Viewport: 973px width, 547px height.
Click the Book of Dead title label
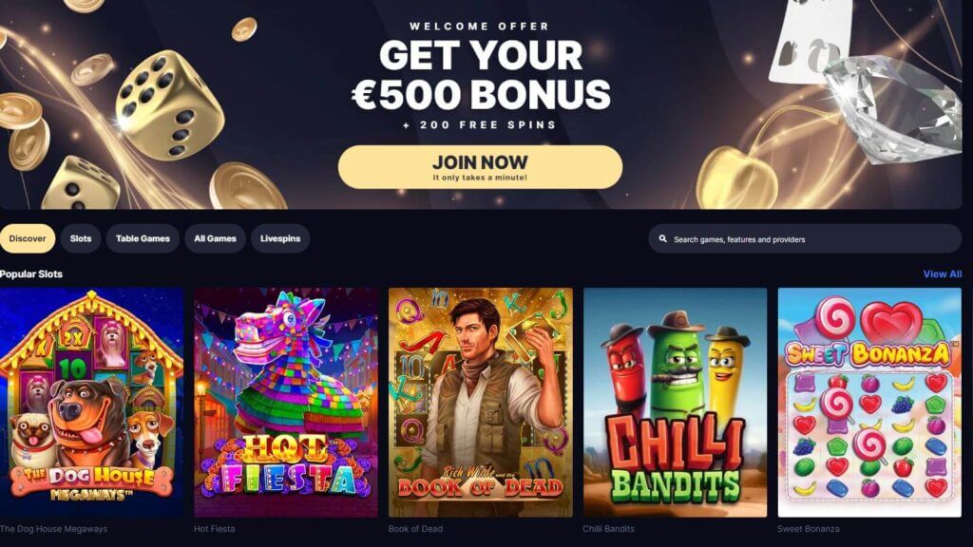click(x=415, y=529)
